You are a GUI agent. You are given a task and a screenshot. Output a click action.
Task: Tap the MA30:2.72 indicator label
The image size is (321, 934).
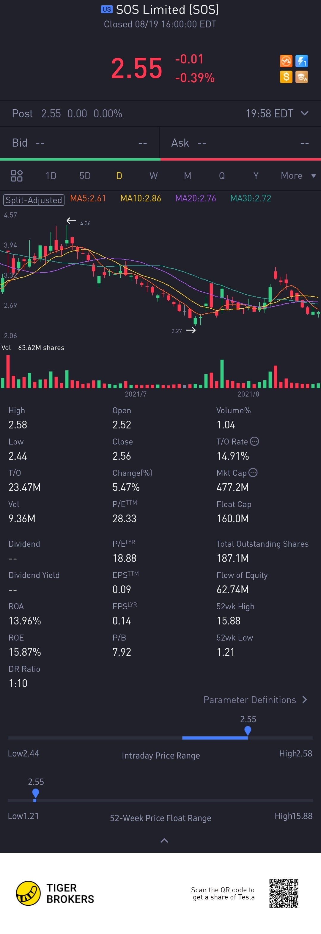coord(251,198)
